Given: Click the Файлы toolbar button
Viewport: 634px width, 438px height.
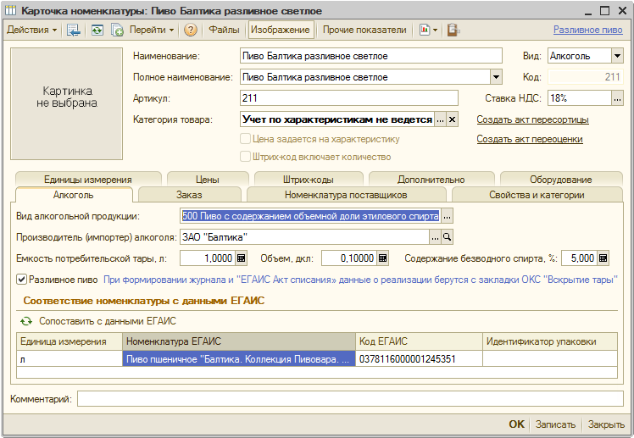Looking at the screenshot, I should [x=224, y=30].
